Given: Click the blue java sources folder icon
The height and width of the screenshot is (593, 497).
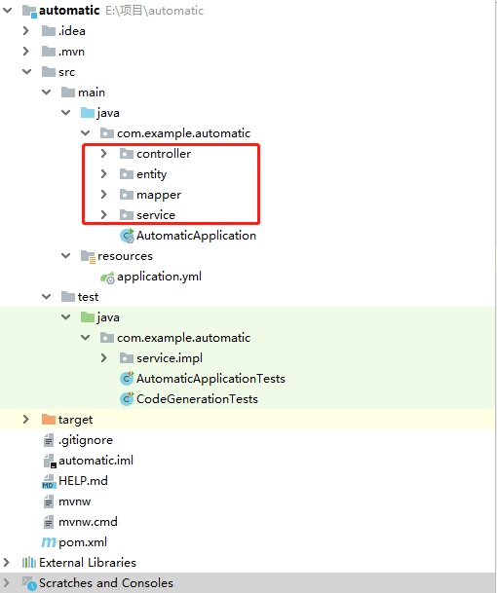Looking at the screenshot, I should click(x=88, y=112).
